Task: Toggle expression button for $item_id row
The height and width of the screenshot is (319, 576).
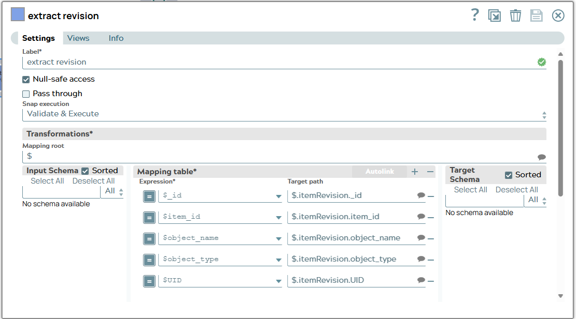Action: click(149, 218)
